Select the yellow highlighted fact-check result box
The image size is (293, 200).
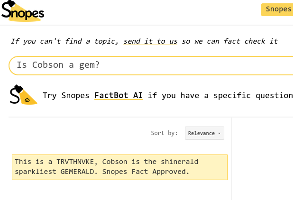click(119, 167)
